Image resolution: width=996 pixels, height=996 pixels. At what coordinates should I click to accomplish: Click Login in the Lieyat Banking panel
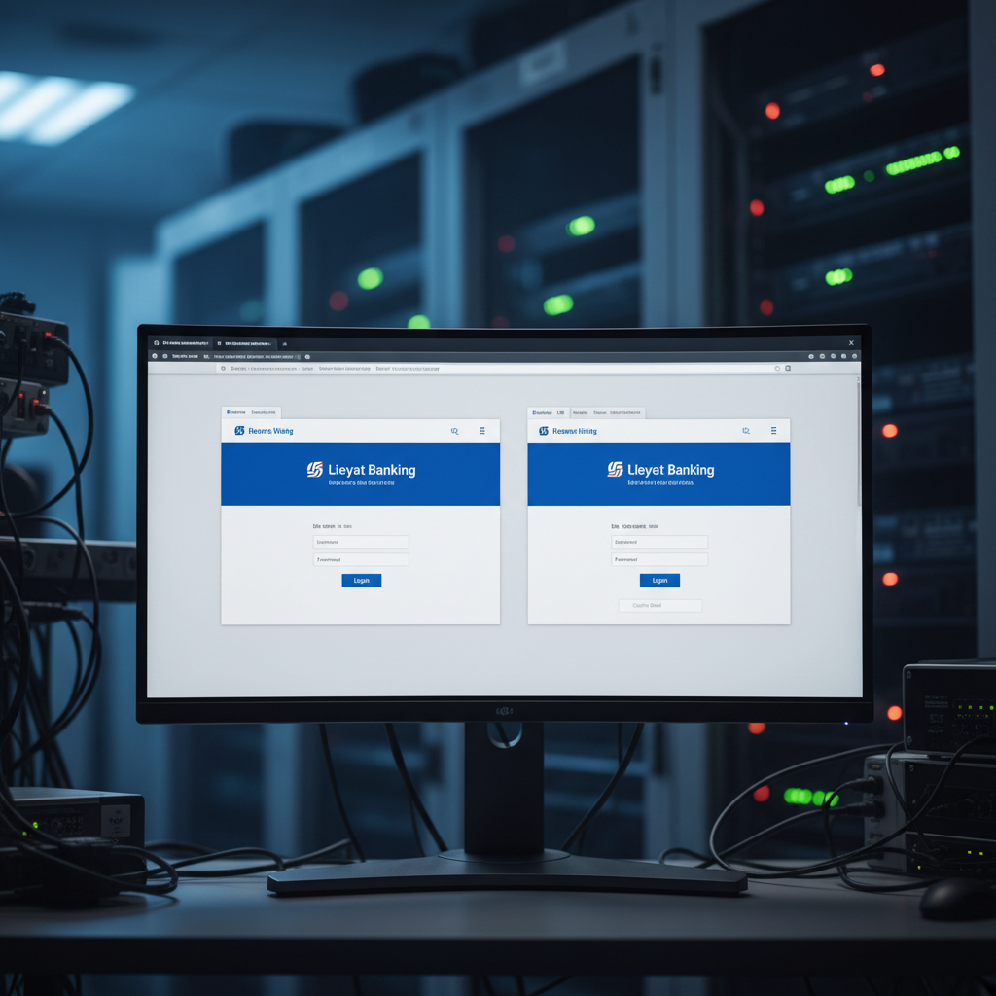(362, 581)
